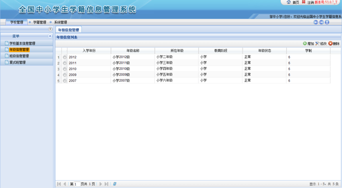Collapse the left sidebar with arrow button
Viewport: 342px width, 188px height.
[50, 29]
